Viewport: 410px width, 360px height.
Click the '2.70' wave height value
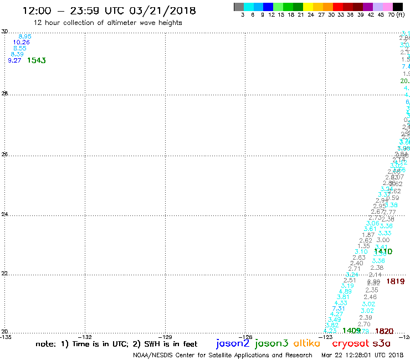pyautogui.click(x=364, y=324)
